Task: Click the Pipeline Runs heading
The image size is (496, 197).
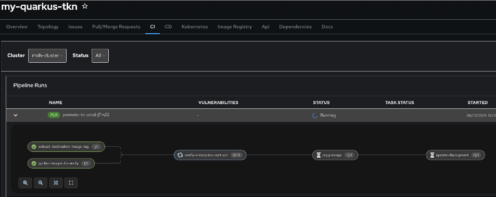Action: pyautogui.click(x=30, y=86)
